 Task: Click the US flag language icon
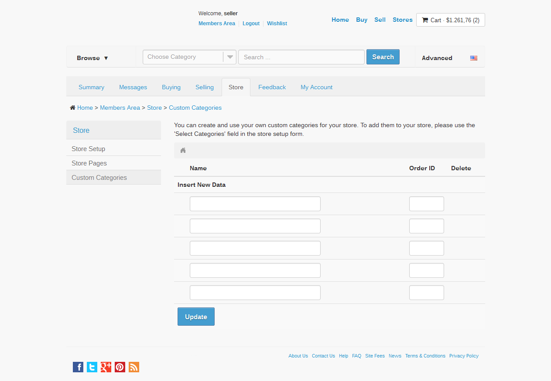tap(473, 58)
